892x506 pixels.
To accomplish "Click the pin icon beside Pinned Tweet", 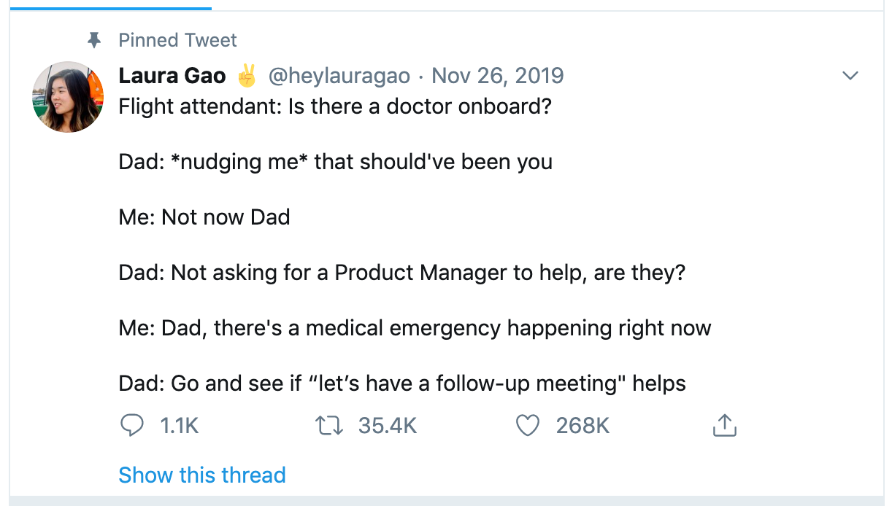I will pos(93,40).
